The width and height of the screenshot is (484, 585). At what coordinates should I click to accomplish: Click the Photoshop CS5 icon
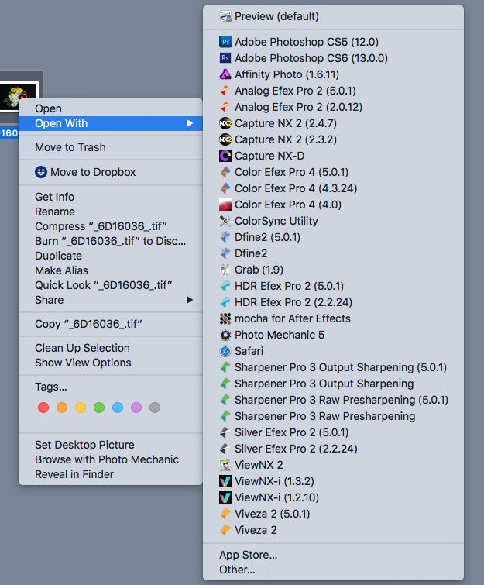pos(225,42)
